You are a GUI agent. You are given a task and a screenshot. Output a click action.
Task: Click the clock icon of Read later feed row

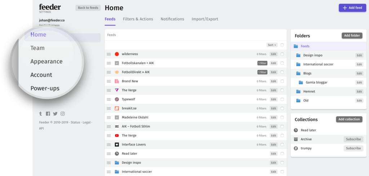pyautogui.click(x=117, y=153)
